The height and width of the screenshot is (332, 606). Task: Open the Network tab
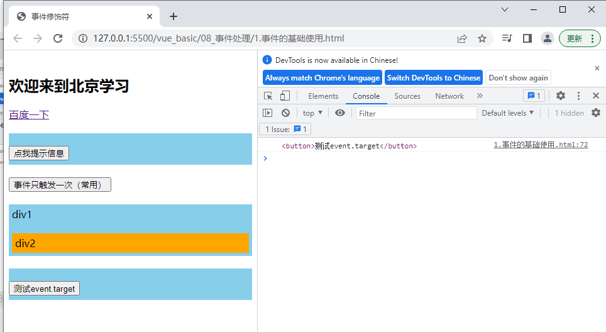click(449, 96)
